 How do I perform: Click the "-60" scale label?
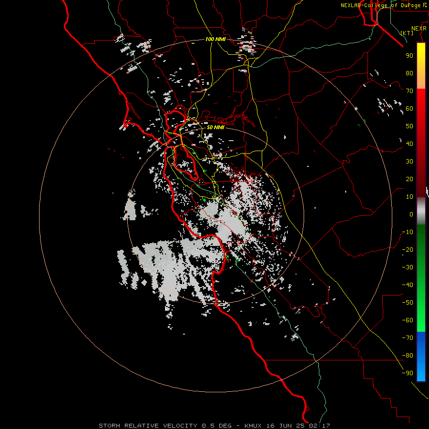point(408,320)
